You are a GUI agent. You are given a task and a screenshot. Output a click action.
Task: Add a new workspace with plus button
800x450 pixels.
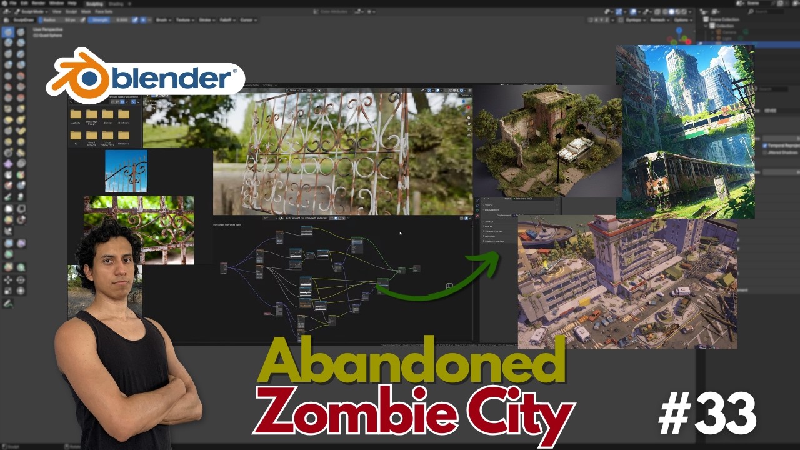pos(130,4)
